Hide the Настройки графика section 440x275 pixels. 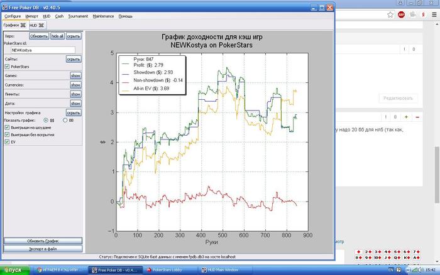(74, 112)
